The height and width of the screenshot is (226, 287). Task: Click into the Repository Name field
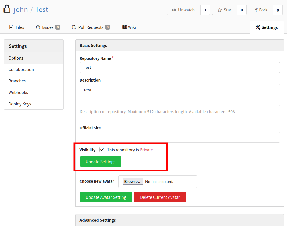(x=180, y=68)
